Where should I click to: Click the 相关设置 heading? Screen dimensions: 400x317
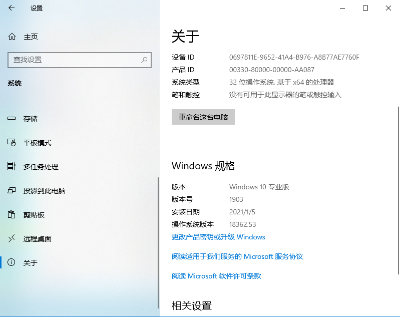coord(192,305)
